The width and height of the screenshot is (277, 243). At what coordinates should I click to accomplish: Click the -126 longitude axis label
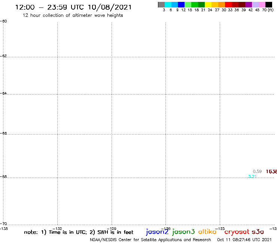click(166, 229)
